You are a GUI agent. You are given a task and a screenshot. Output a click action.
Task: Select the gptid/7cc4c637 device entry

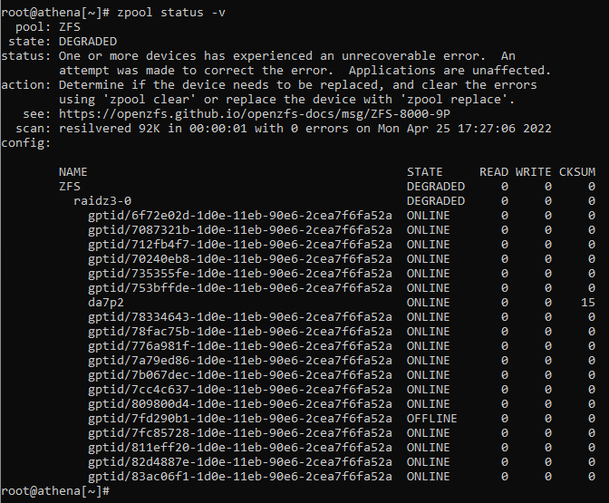click(x=240, y=389)
